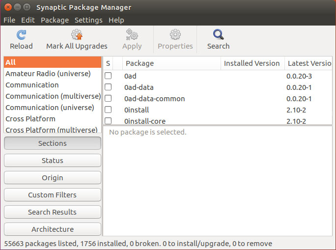Maximize the Synaptic Package Manager window
The width and height of the screenshot is (336, 250).
tap(27, 7)
